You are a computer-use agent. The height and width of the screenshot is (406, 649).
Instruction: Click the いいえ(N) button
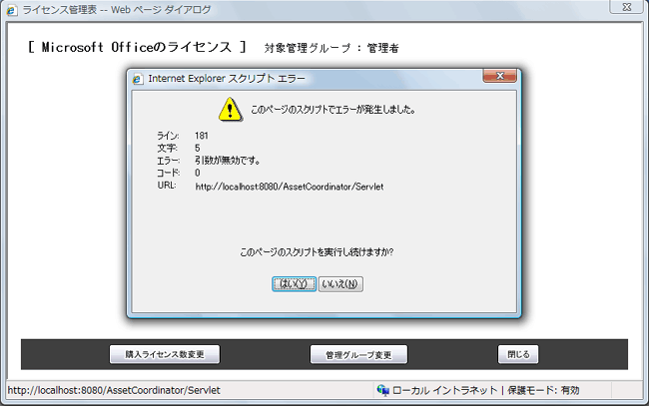pos(340,284)
